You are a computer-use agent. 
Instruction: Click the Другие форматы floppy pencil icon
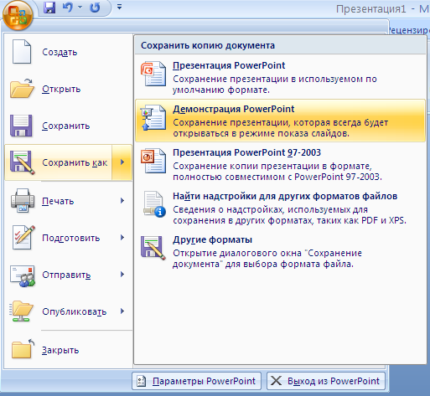pyautogui.click(x=153, y=248)
